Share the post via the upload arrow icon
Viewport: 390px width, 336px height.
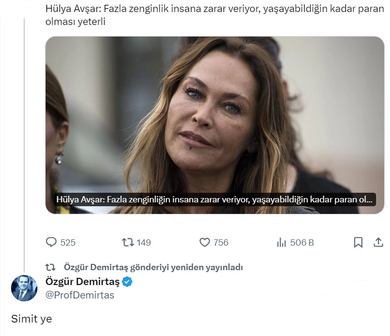378,242
